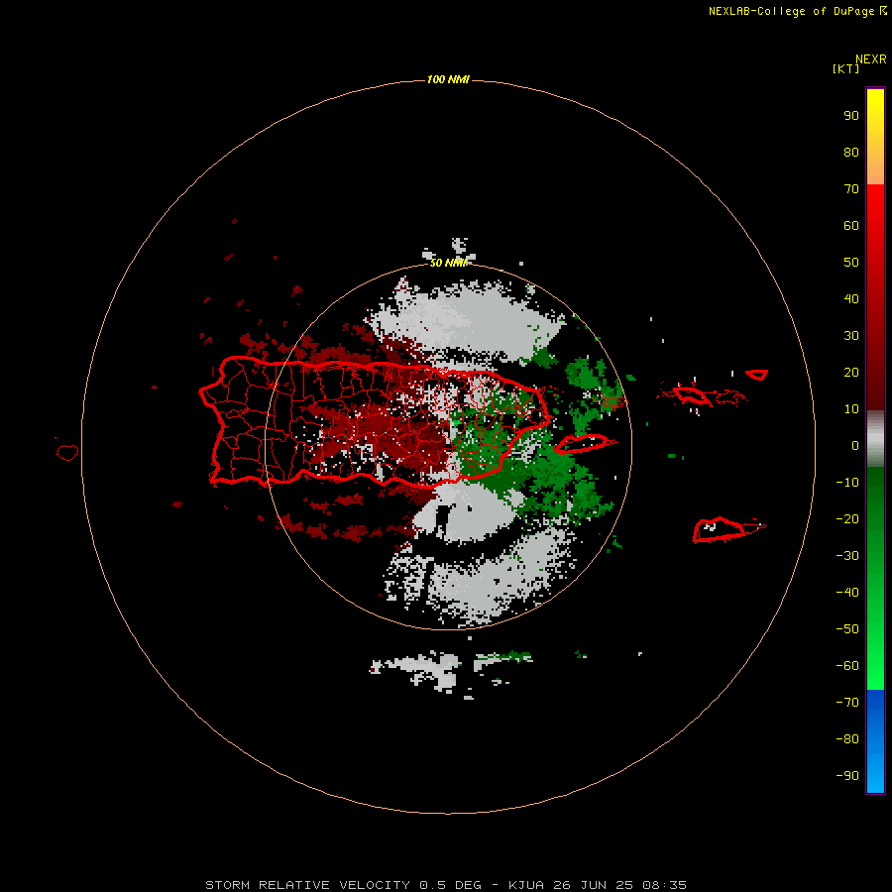Click the positive 20 knot scale label

click(851, 373)
